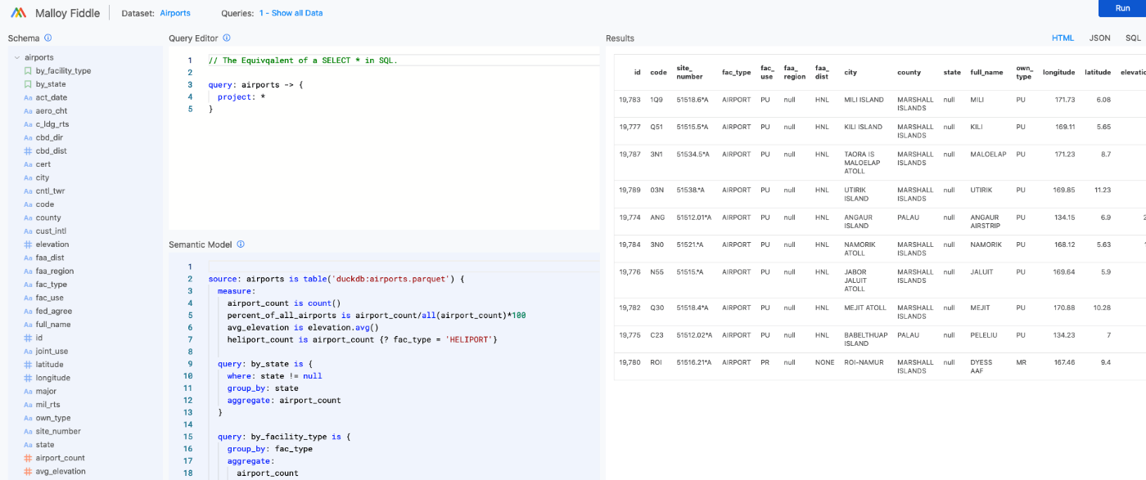
Task: Switch to the HTML results tab
Action: pyautogui.click(x=1063, y=38)
